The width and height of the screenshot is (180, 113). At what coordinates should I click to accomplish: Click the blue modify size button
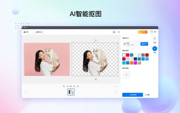click(144, 44)
